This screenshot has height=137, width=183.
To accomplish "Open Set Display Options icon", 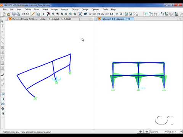I will coord(131,14).
